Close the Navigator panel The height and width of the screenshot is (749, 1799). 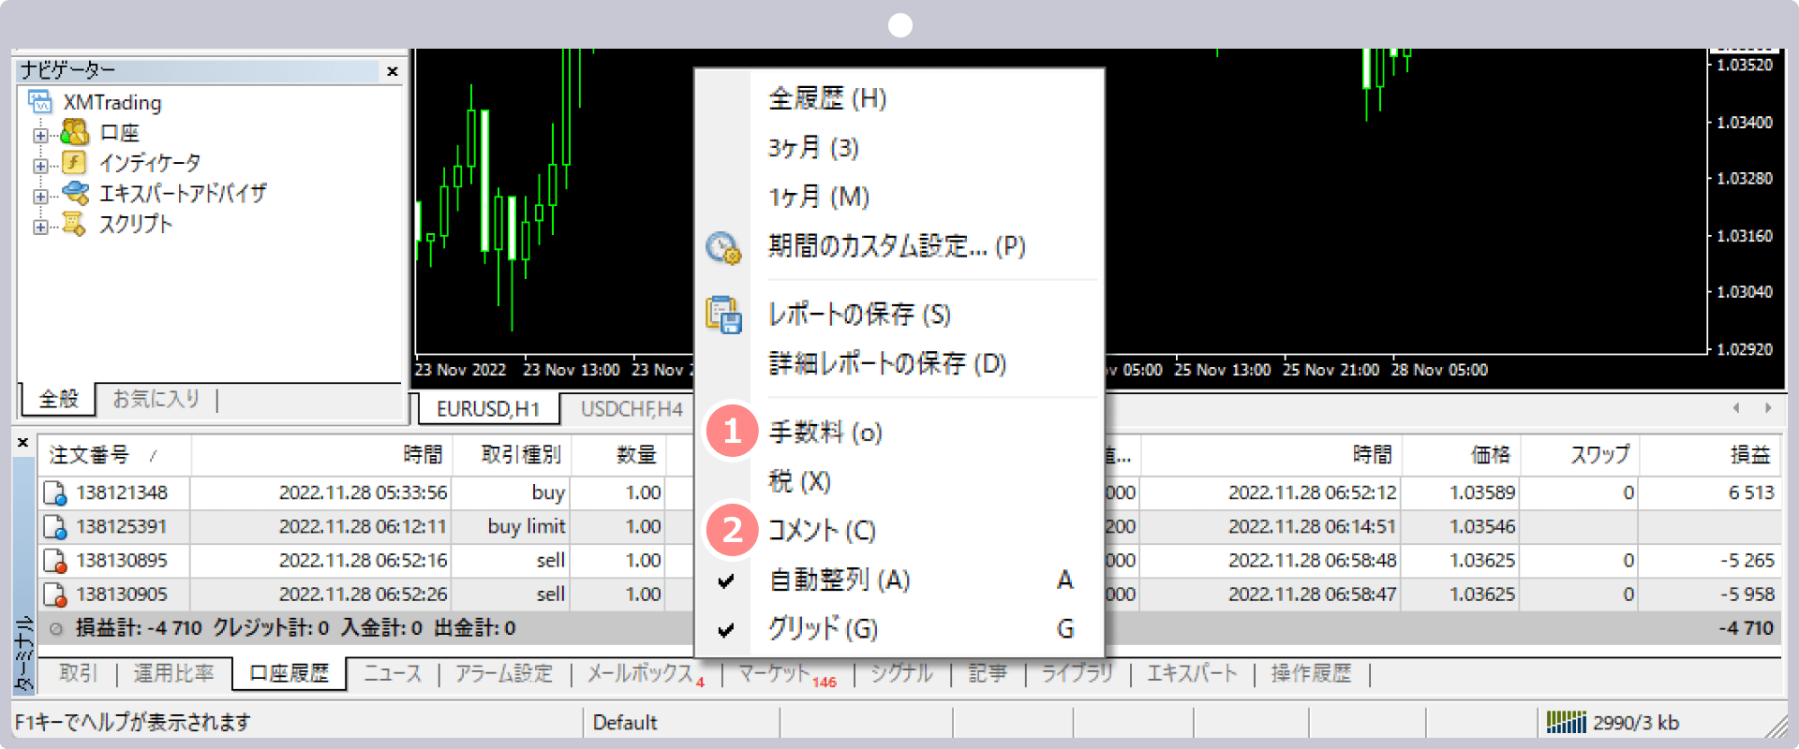point(393,71)
